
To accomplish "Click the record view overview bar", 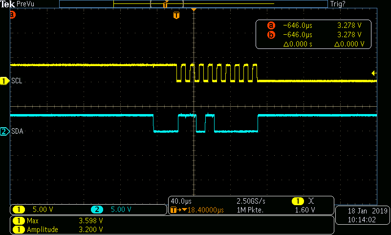I will [x=194, y=4].
